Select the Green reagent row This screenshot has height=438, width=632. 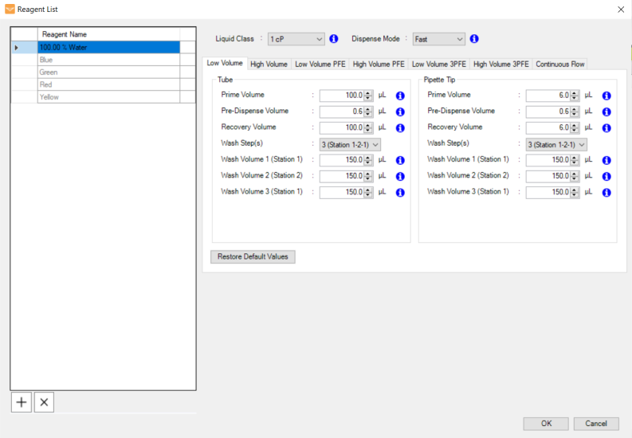coord(108,72)
